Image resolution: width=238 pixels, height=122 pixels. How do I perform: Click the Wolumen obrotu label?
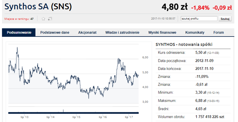pos(171,117)
